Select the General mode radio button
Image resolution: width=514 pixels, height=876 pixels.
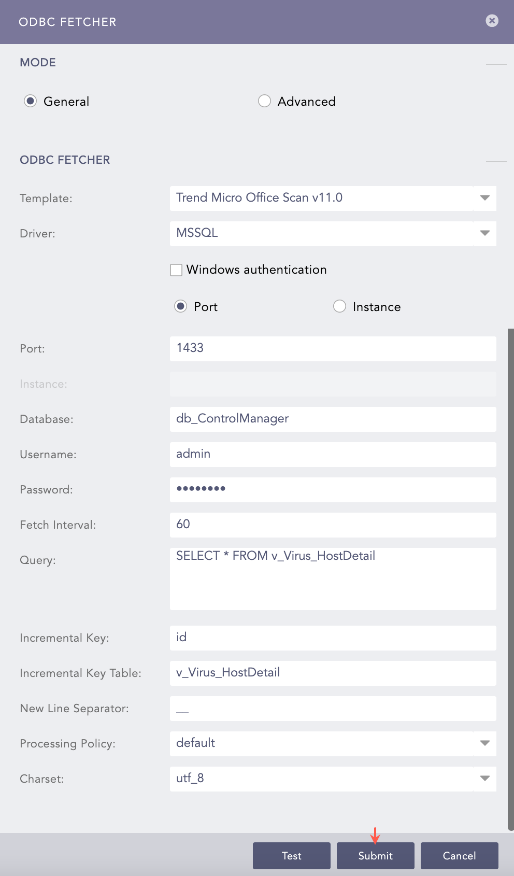[31, 101]
